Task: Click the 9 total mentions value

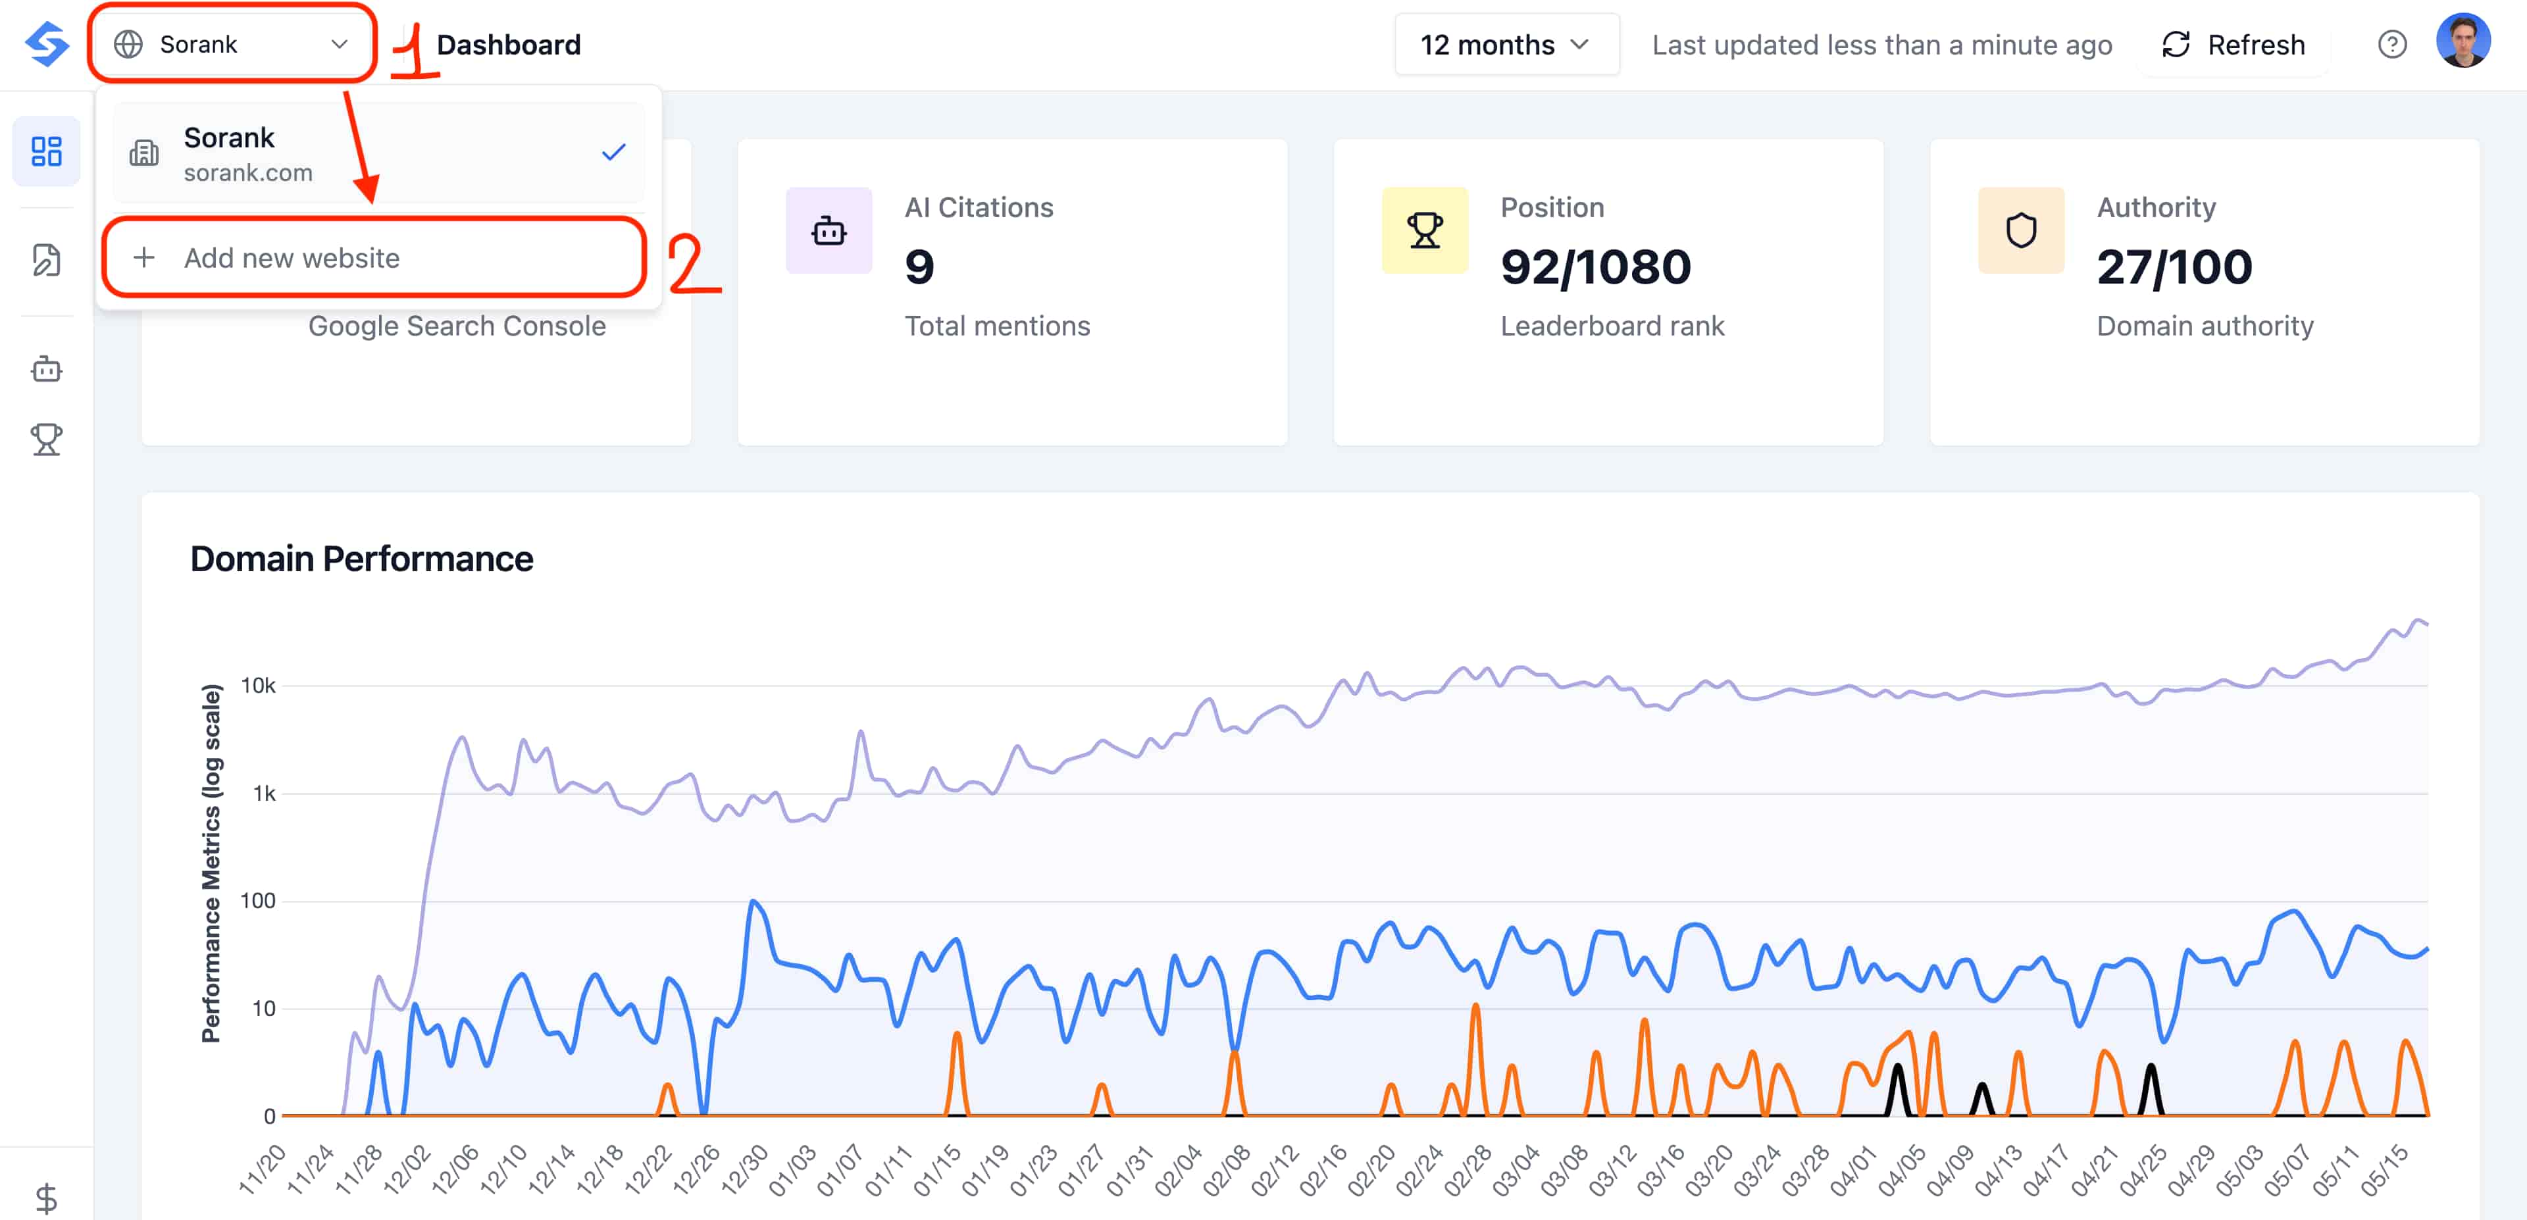Action: 919,267
